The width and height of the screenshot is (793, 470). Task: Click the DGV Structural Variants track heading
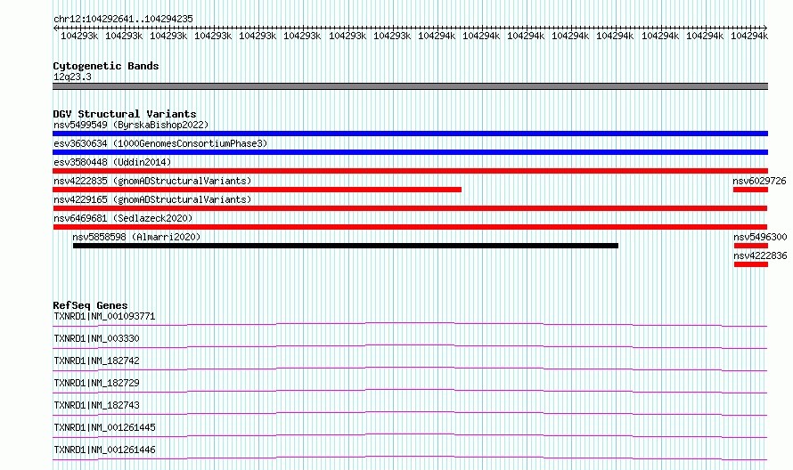[x=125, y=114]
